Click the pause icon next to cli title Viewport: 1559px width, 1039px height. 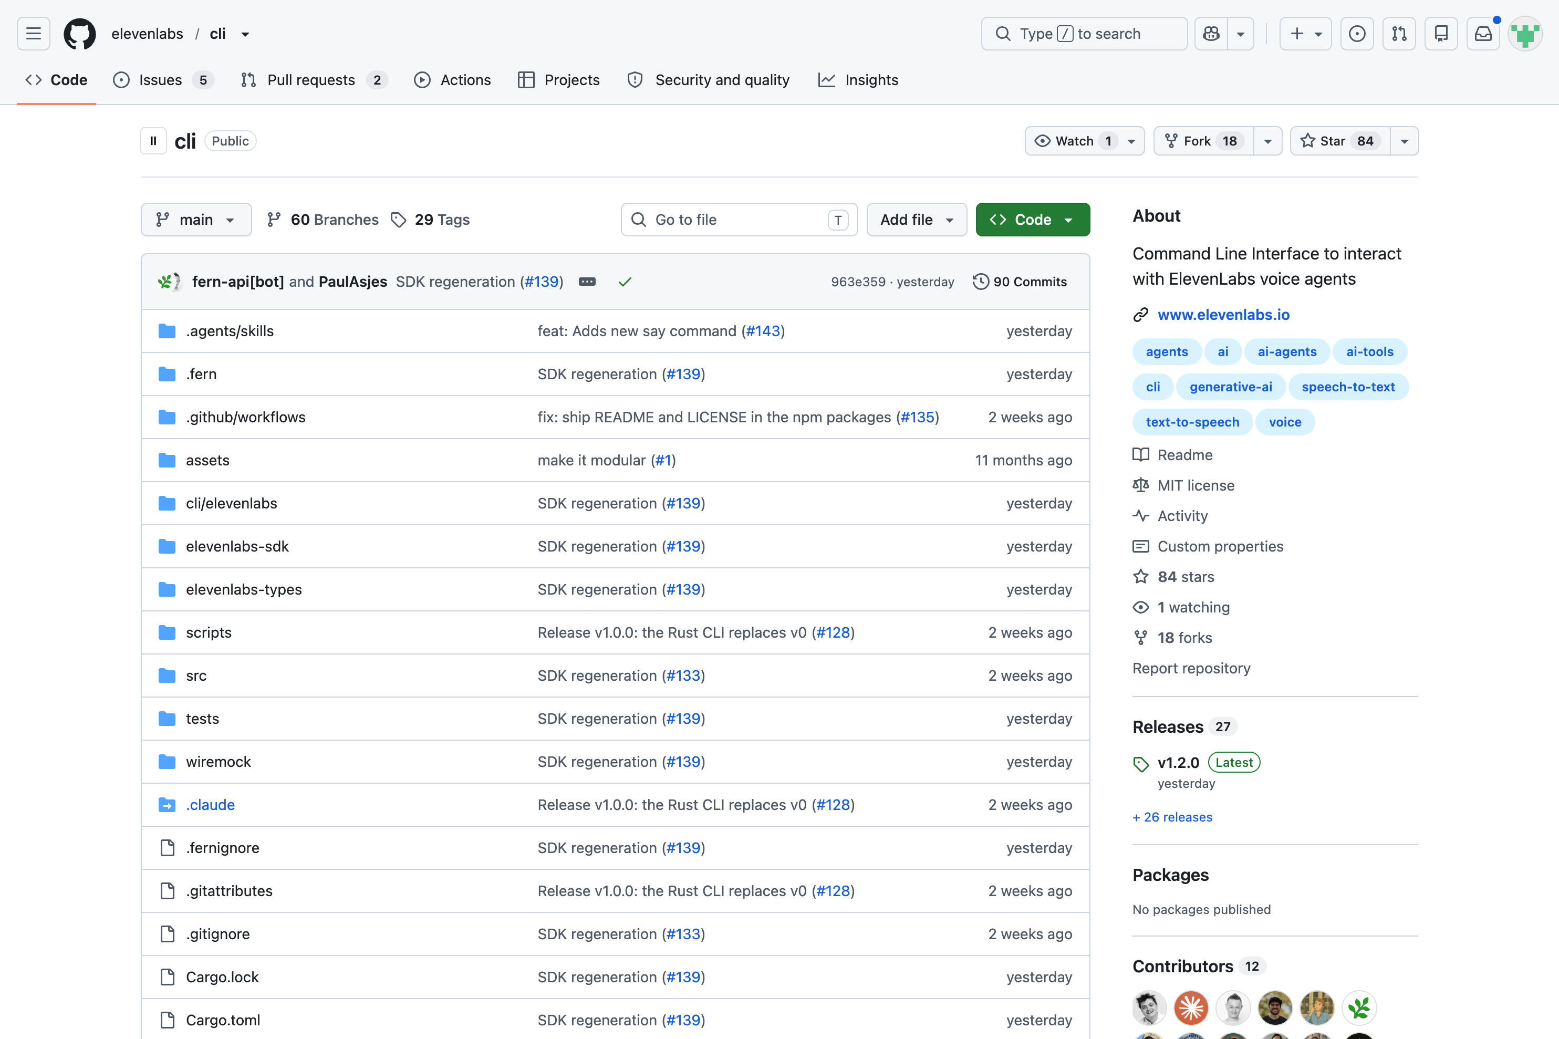[x=153, y=141]
